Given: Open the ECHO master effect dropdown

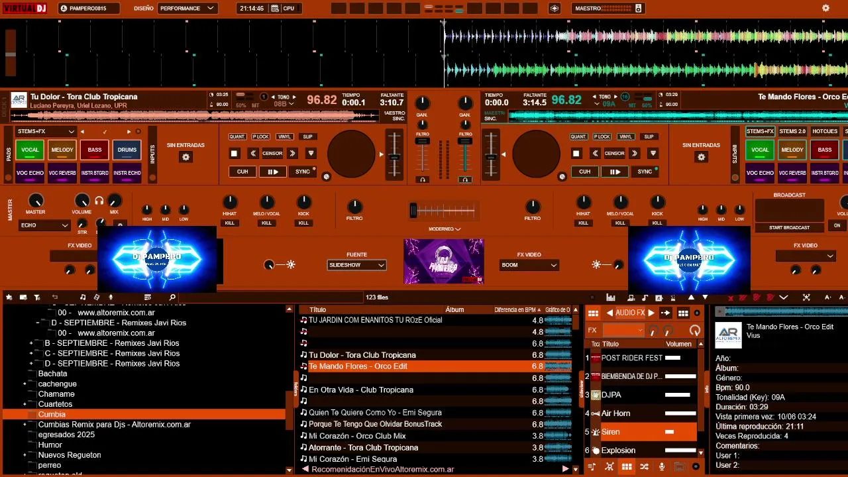Looking at the screenshot, I should 44,225.
